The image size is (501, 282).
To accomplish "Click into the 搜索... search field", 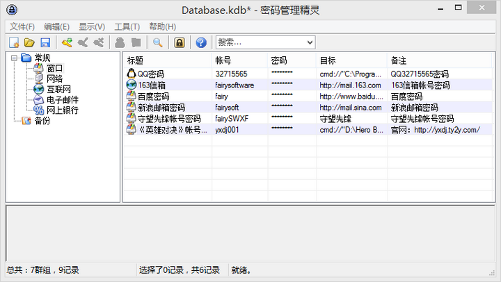I will (260, 42).
